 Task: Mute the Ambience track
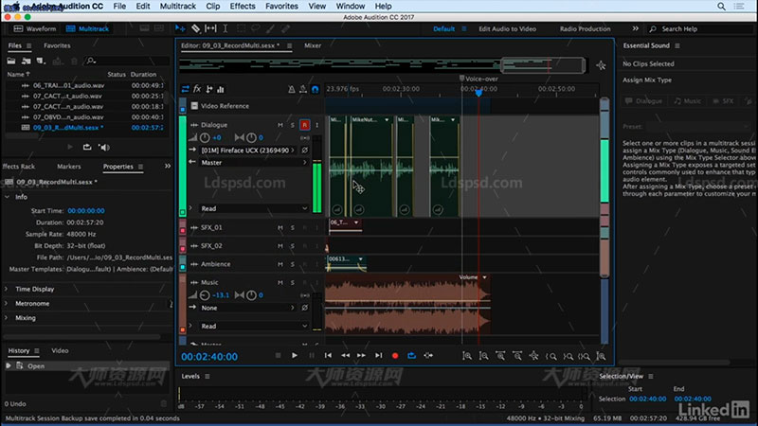point(280,264)
